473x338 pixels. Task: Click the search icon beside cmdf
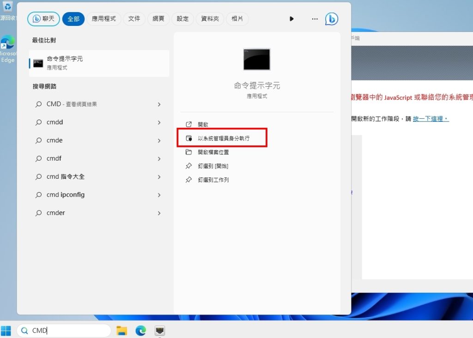(39, 158)
